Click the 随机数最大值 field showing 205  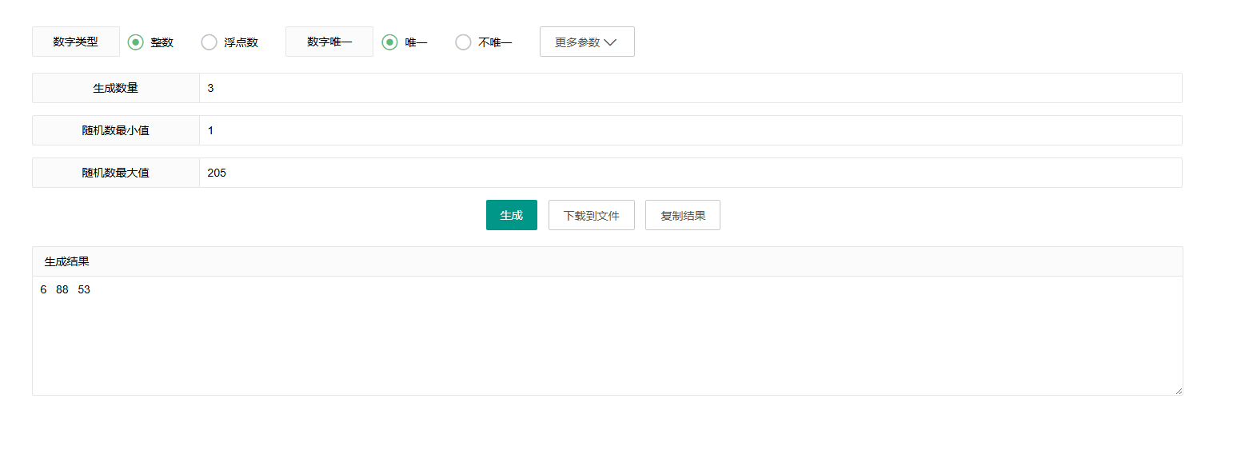click(689, 173)
